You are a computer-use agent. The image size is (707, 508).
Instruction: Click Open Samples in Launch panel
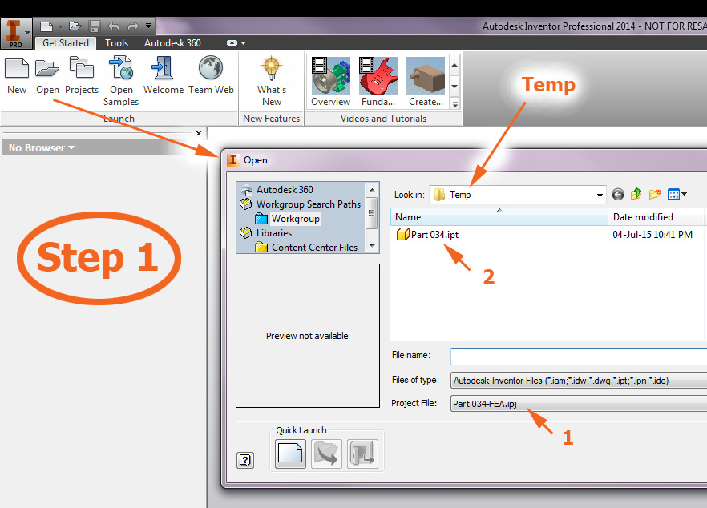pyautogui.click(x=121, y=81)
